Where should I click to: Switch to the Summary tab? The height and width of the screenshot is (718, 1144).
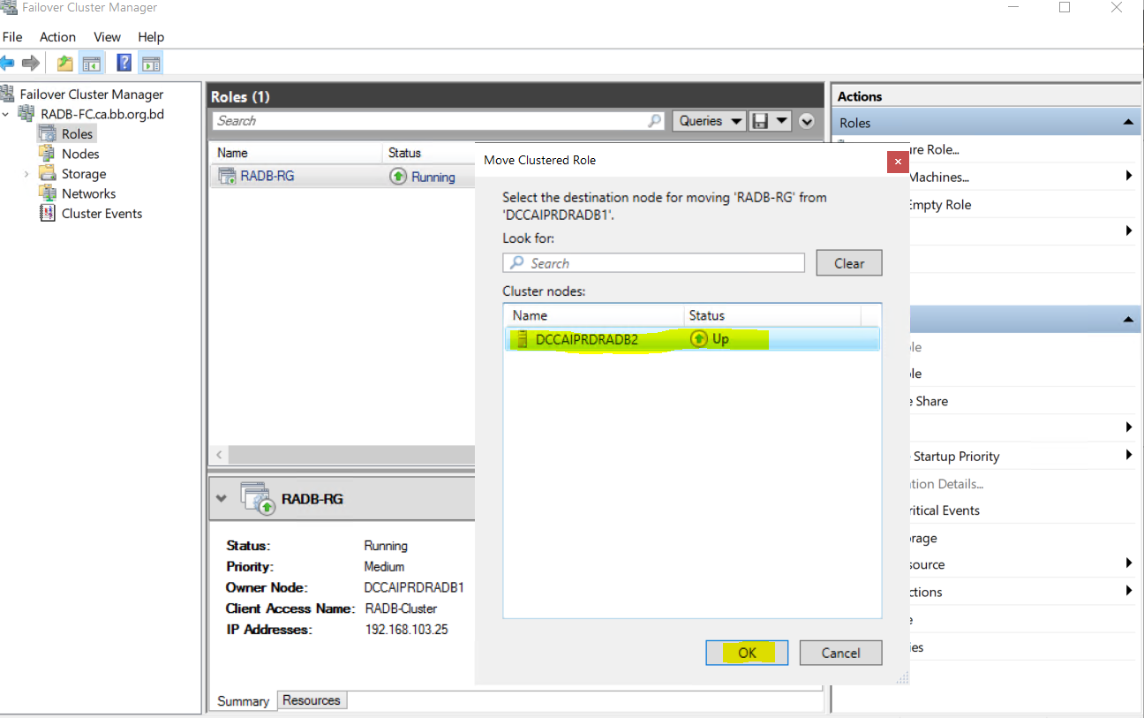pyautogui.click(x=243, y=701)
